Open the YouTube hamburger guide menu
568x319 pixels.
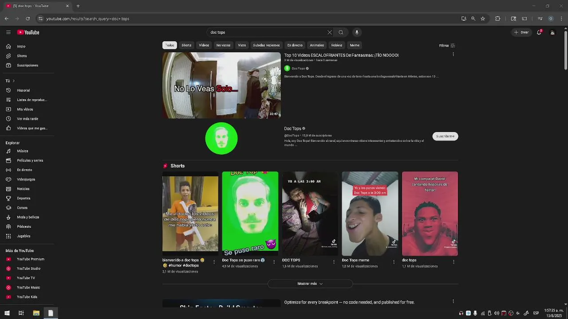pos(8,32)
